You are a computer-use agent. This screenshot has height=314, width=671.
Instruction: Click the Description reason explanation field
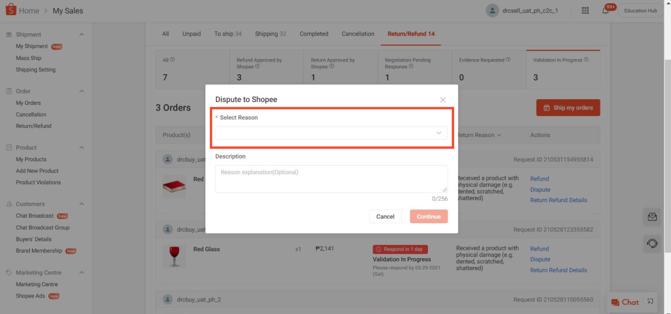point(330,179)
